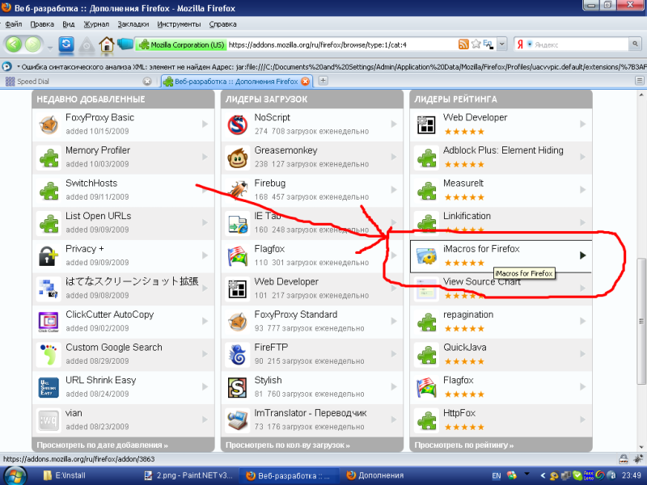Switch to the Speed Dial tab
The image size is (647, 485).
tap(78, 82)
